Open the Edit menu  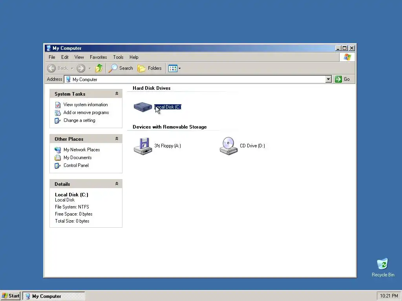click(65, 57)
